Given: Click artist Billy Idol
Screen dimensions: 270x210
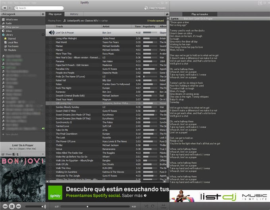Looking at the screenshot, I should coord(106,80).
